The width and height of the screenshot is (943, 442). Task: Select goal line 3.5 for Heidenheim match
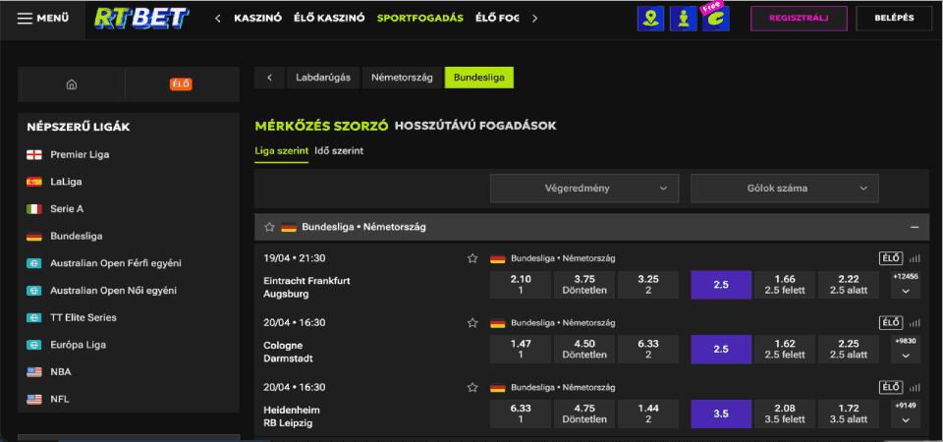click(x=721, y=414)
